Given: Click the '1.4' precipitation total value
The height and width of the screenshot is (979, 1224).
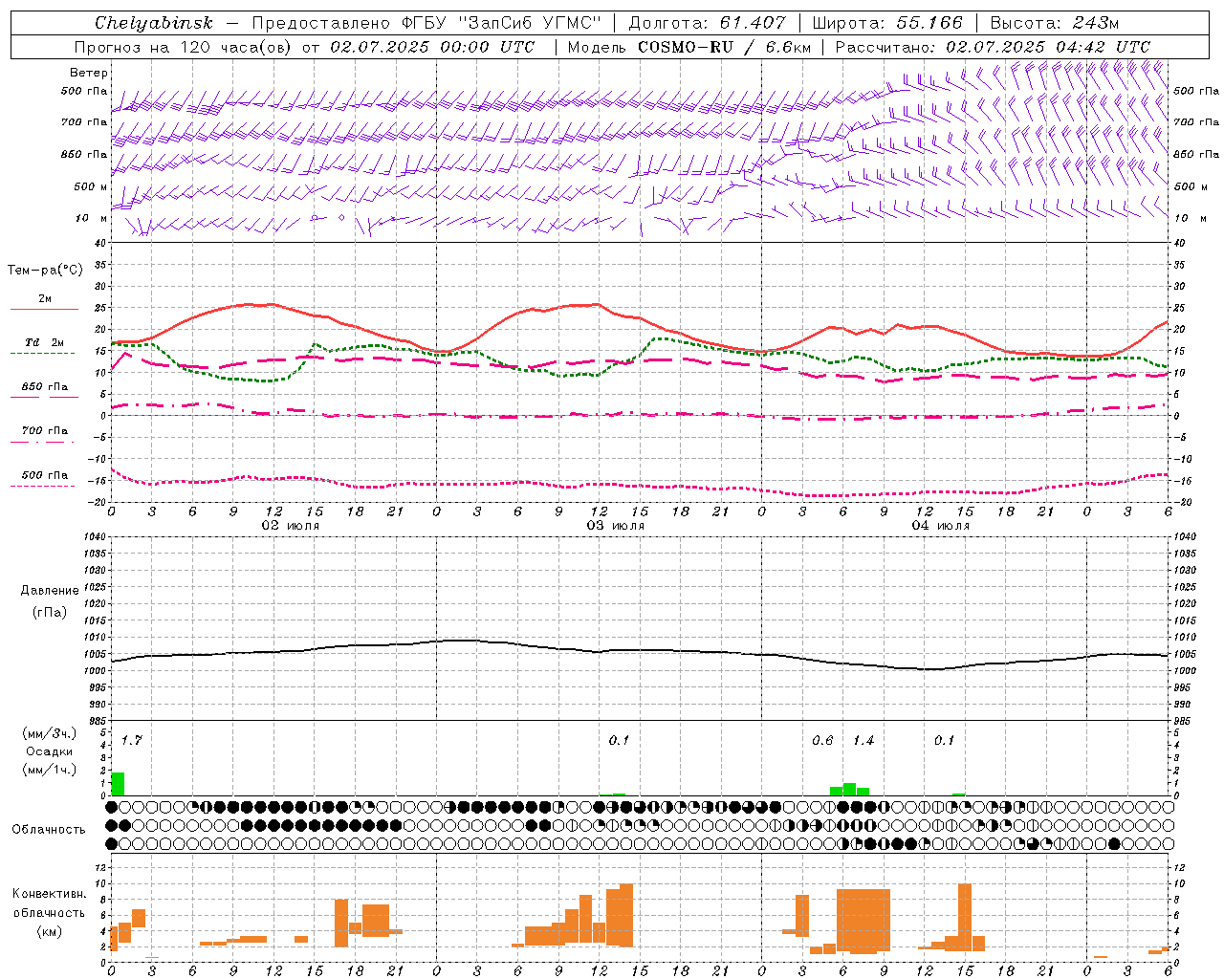Looking at the screenshot, I should 863,740.
